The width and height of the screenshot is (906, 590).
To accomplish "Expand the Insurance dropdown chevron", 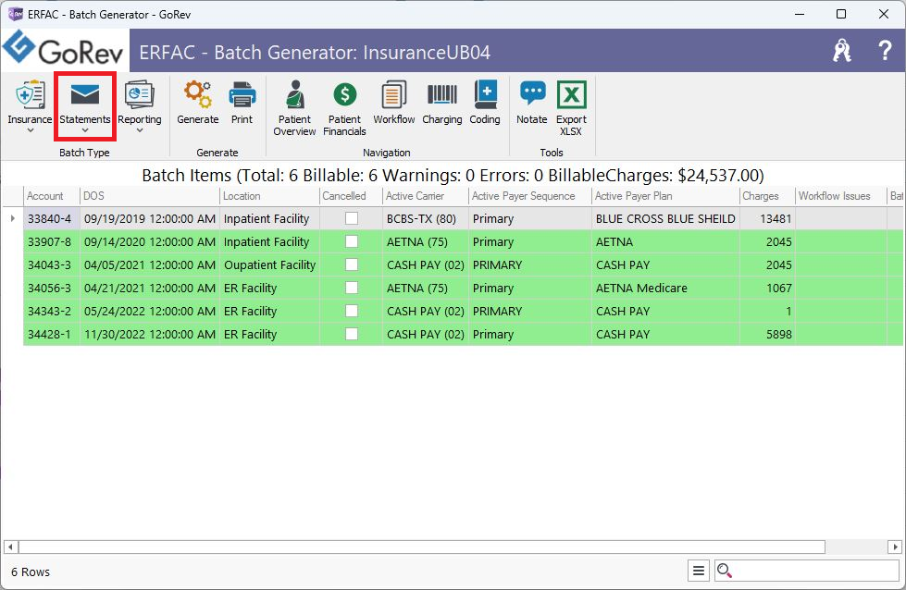I will (x=30, y=130).
